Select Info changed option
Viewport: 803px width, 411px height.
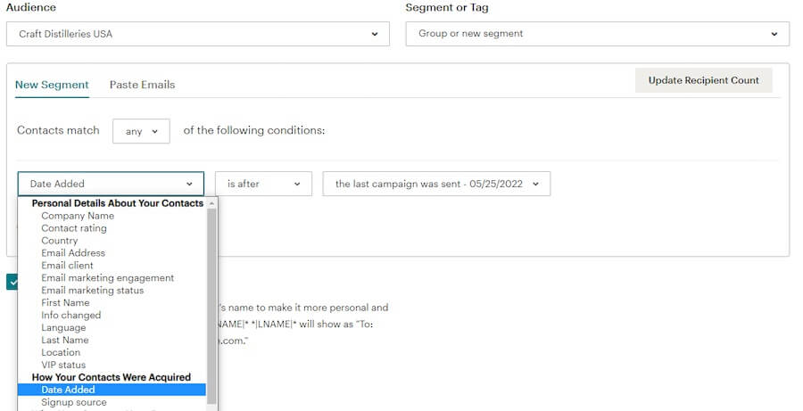70,315
